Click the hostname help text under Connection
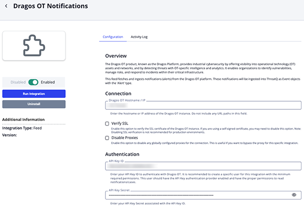This screenshot has height=207, width=304. (179, 113)
